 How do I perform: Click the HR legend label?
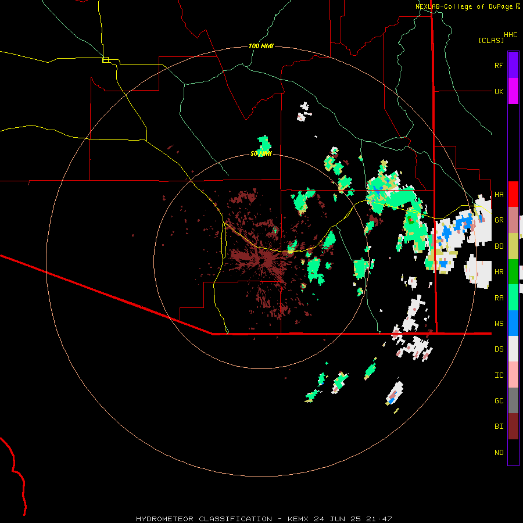click(499, 272)
